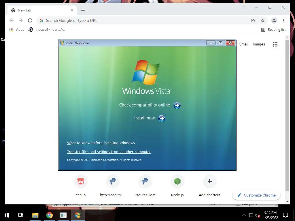Viewport: 295px width, 221px height.
Task: Open File Explorer from the taskbar
Action: pyautogui.click(x=35, y=215)
